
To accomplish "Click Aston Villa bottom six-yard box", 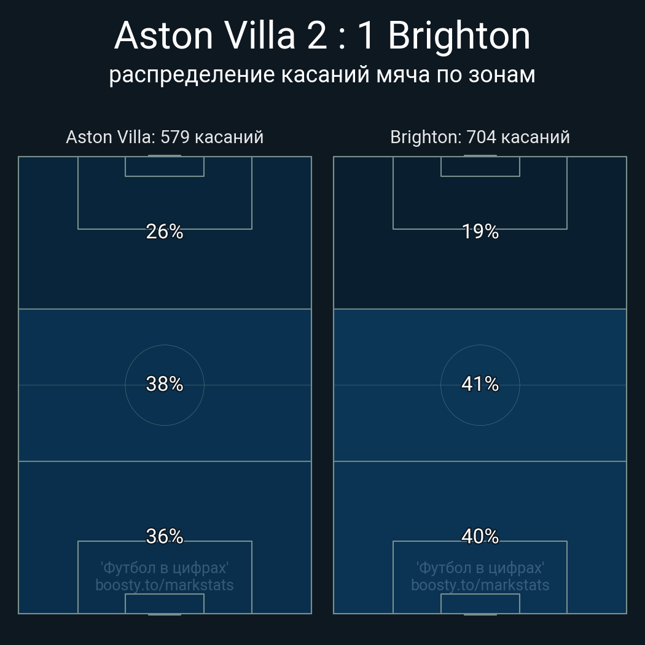I will (165, 603).
